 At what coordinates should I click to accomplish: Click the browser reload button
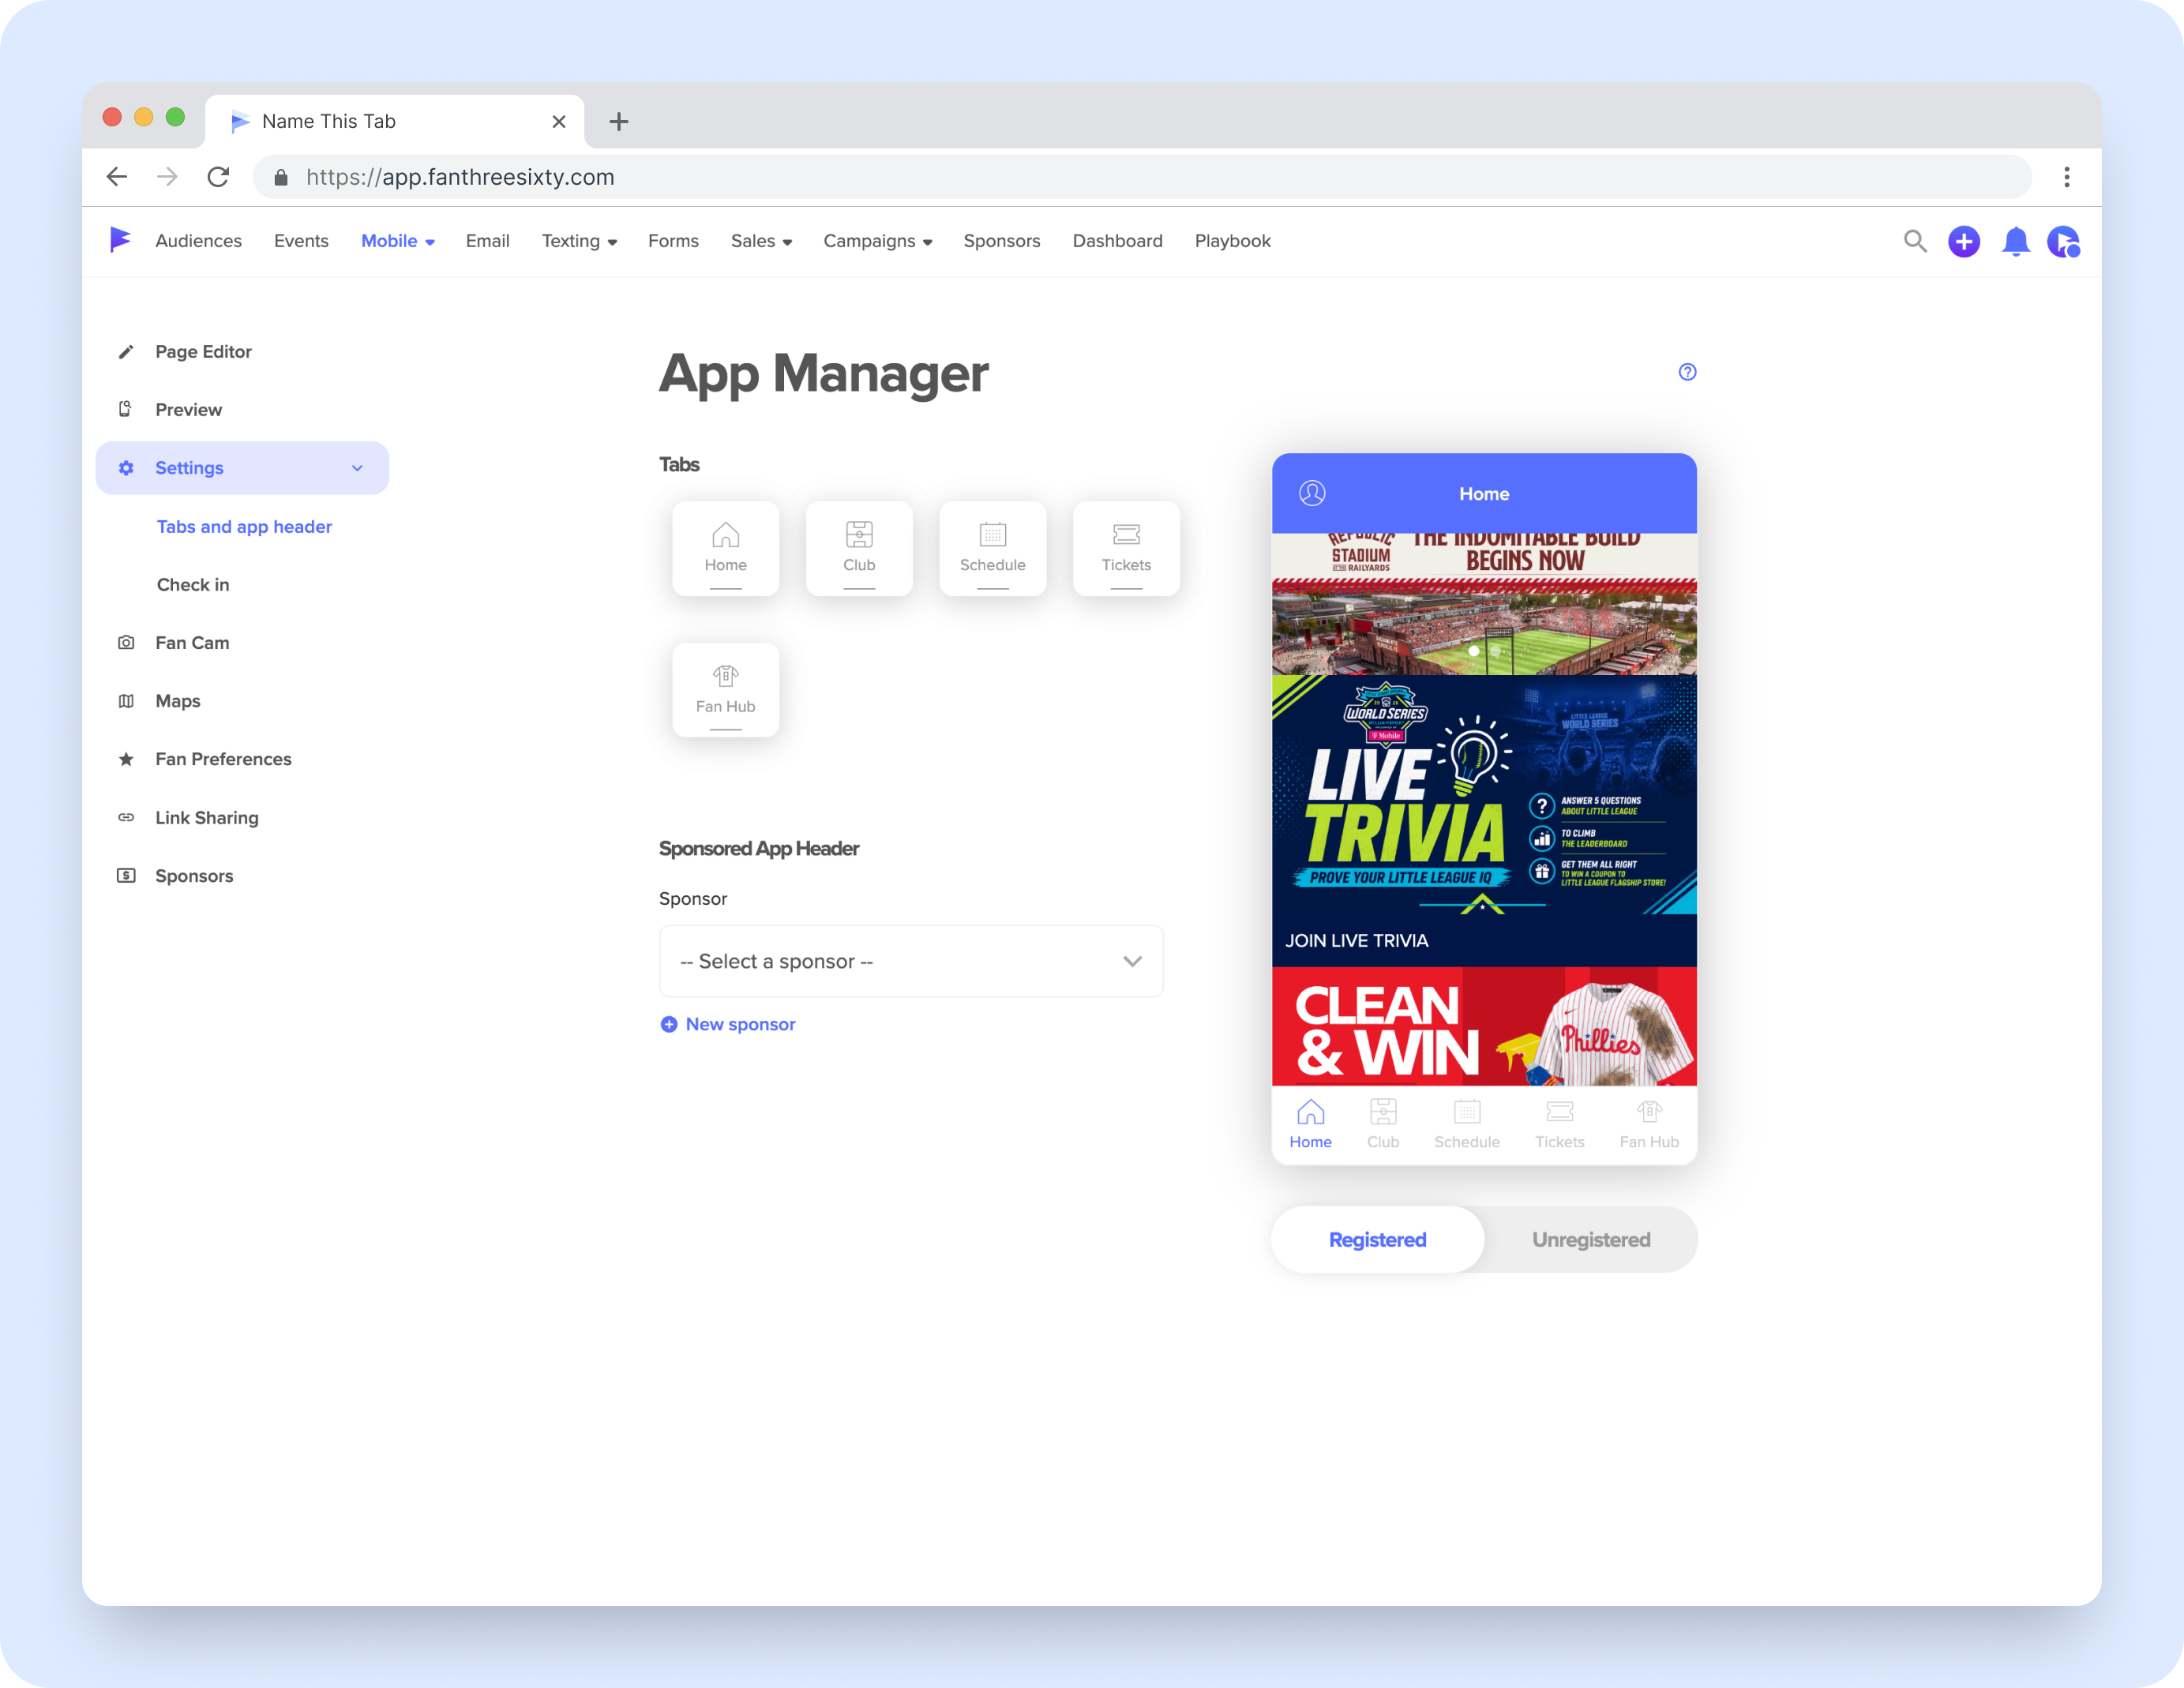click(x=218, y=177)
